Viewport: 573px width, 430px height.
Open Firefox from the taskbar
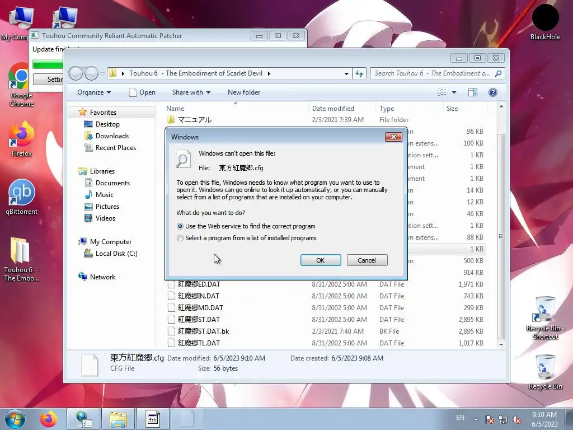49,419
